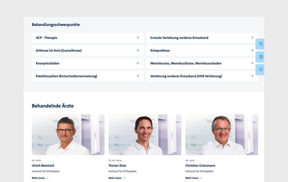Click the phone icon in the side bar
Viewport: 288px width, 182px height.
[261, 44]
